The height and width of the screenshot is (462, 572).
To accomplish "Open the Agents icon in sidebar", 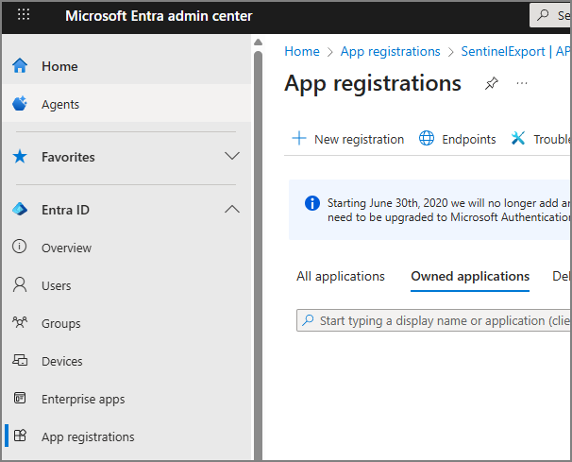I will pyautogui.click(x=20, y=103).
